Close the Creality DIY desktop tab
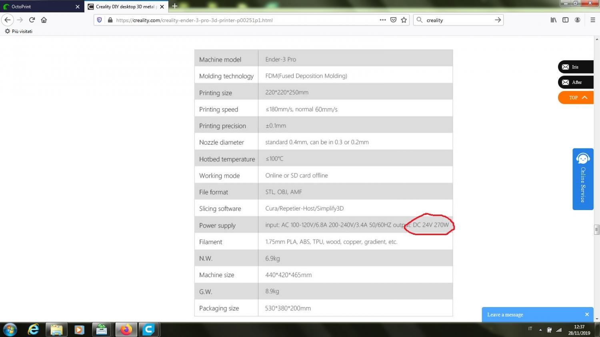 coord(162,7)
